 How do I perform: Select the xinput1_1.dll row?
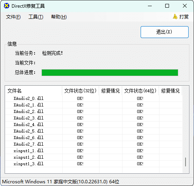tap(94, 151)
